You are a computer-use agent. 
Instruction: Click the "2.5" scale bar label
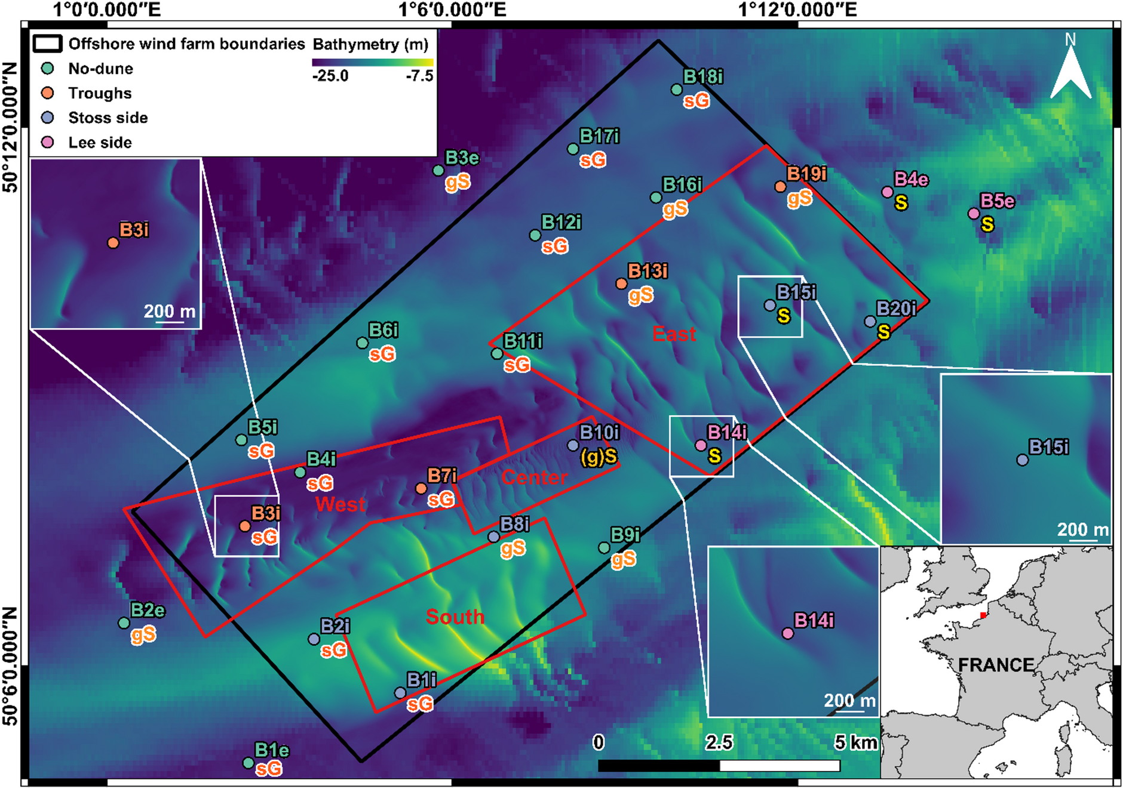pos(719,742)
